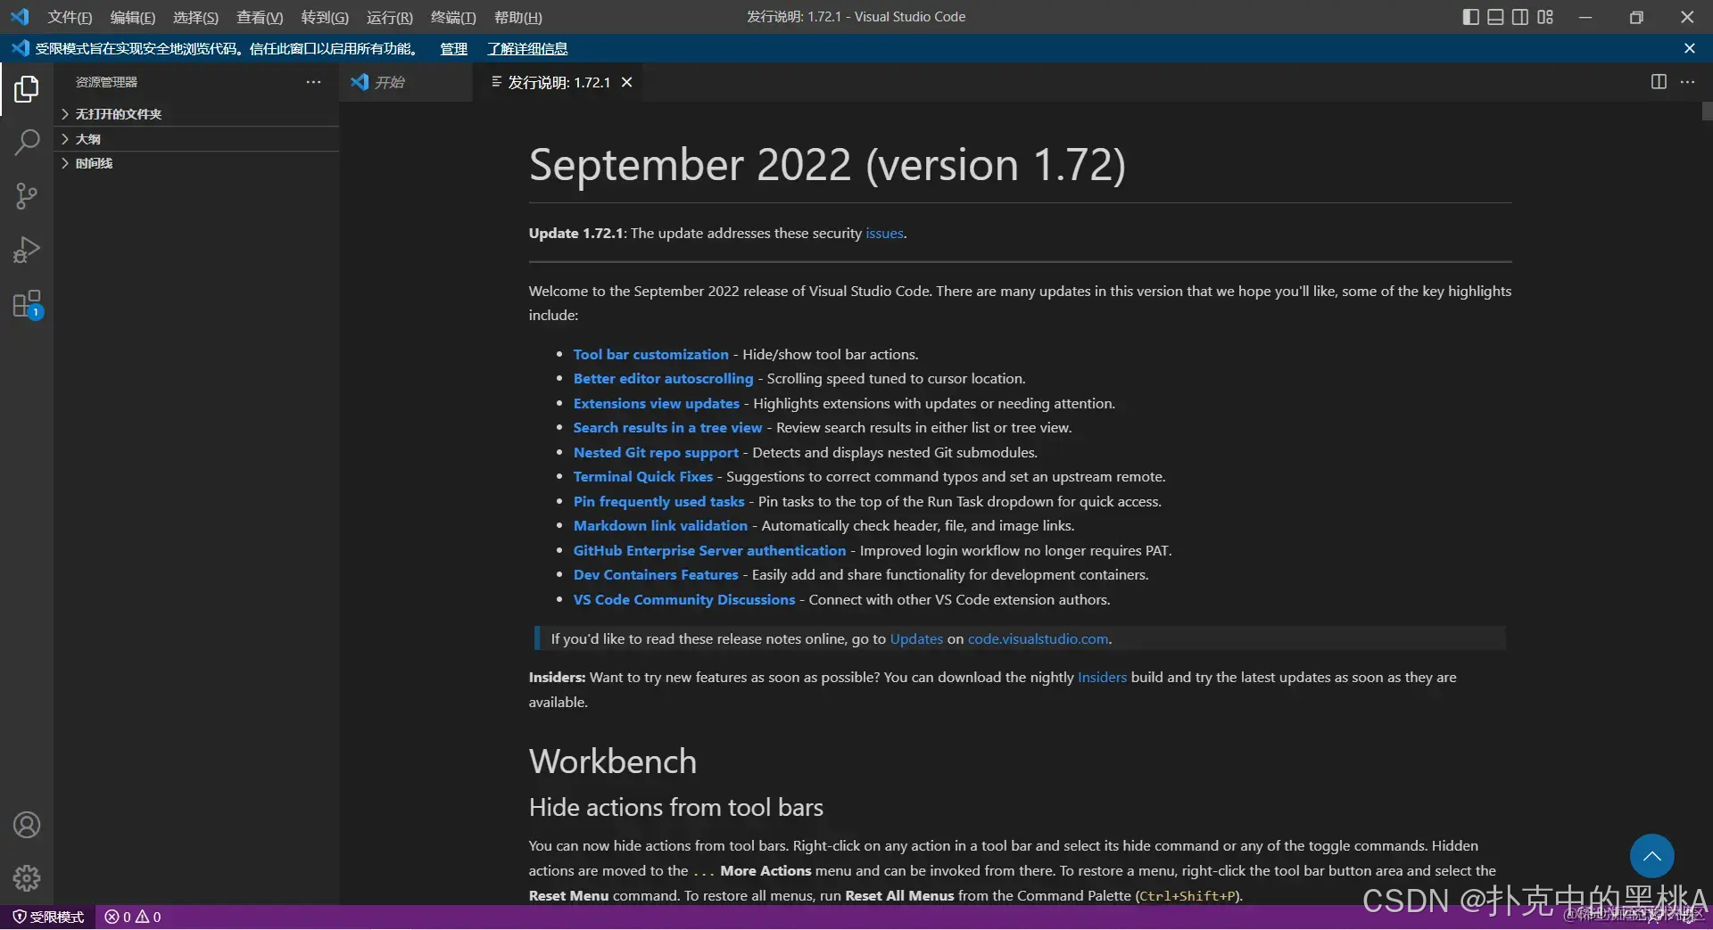Open the Source Control view icon
This screenshot has height=930, width=1713.
point(27,196)
